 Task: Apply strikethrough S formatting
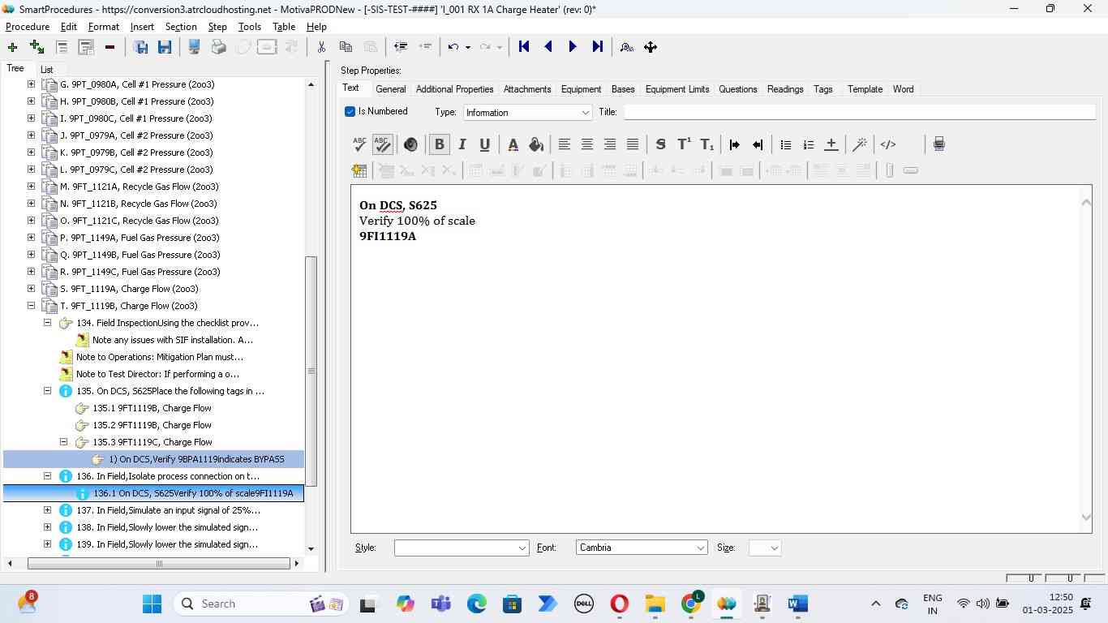pos(660,144)
